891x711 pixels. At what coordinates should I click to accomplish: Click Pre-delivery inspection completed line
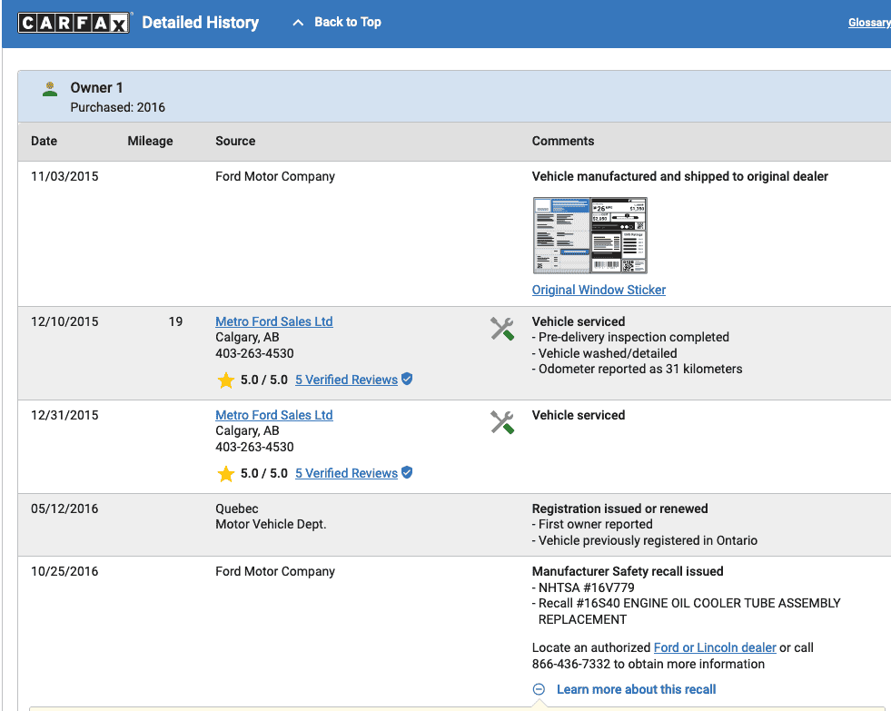[630, 337]
